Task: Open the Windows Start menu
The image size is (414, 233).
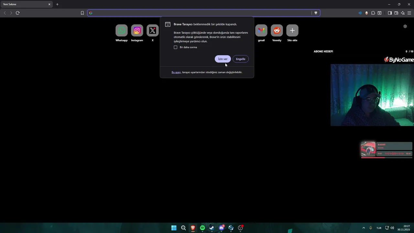Action: (174, 228)
